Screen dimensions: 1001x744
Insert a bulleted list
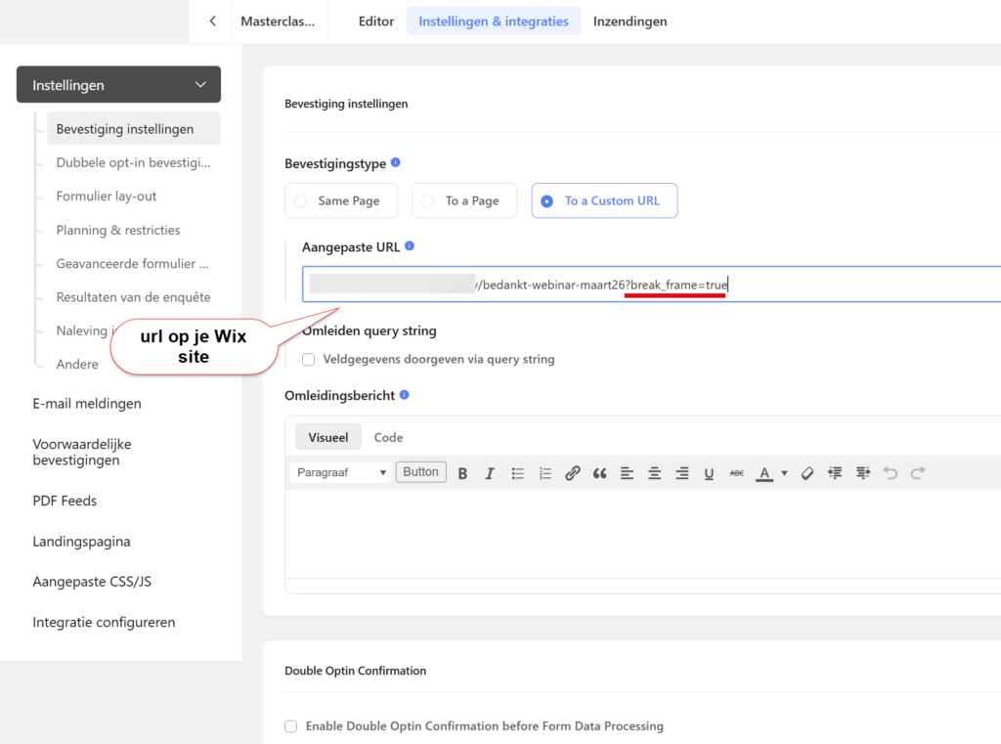point(518,473)
